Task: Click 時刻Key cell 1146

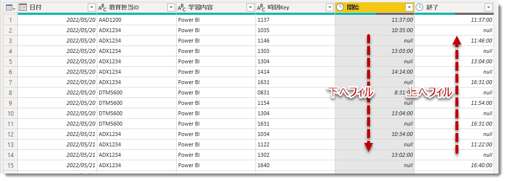Action: point(295,41)
